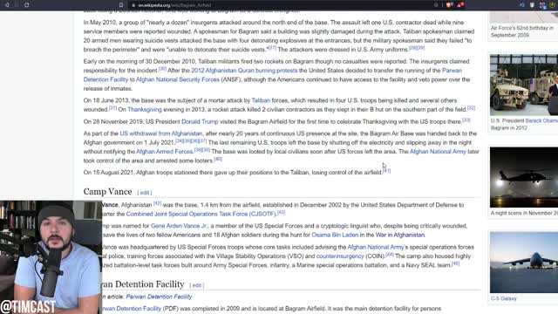
Task: Enlarge the C-5 Galaxy aircraft thumbnail
Action: coord(523,263)
